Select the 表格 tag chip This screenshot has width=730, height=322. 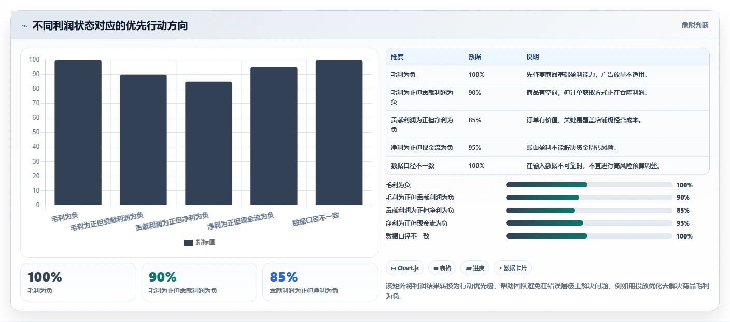click(x=442, y=268)
